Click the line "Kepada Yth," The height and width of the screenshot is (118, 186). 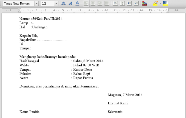(29, 36)
